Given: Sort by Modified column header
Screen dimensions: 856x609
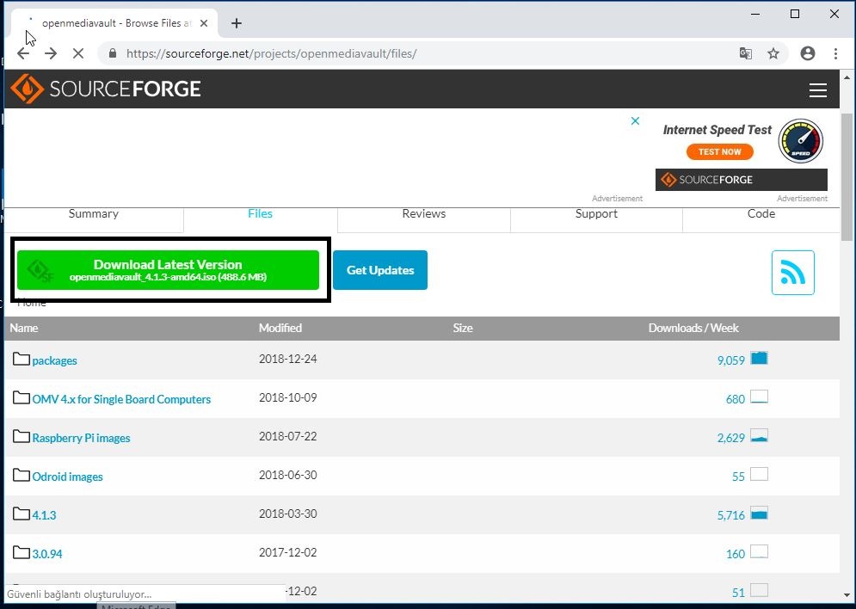Looking at the screenshot, I should pos(280,328).
